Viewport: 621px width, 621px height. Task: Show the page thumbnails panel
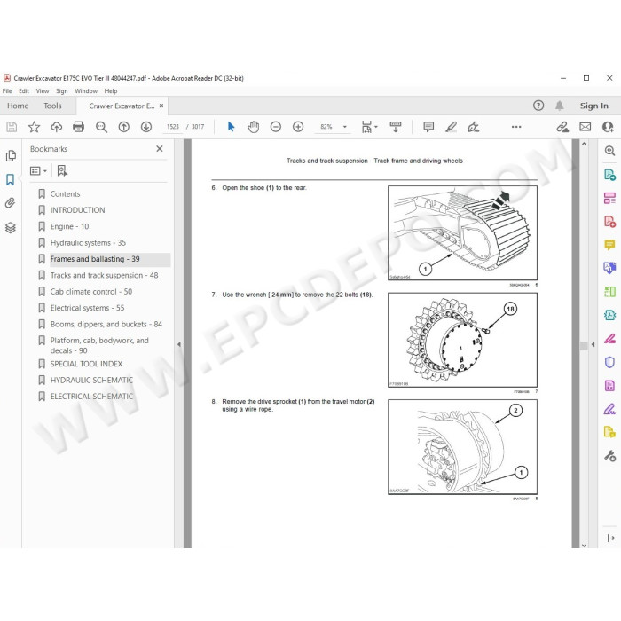11,155
